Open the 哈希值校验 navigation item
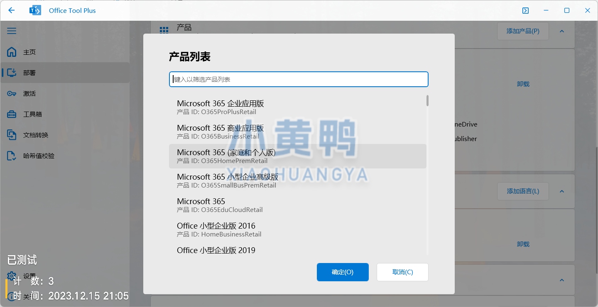 (x=65, y=156)
